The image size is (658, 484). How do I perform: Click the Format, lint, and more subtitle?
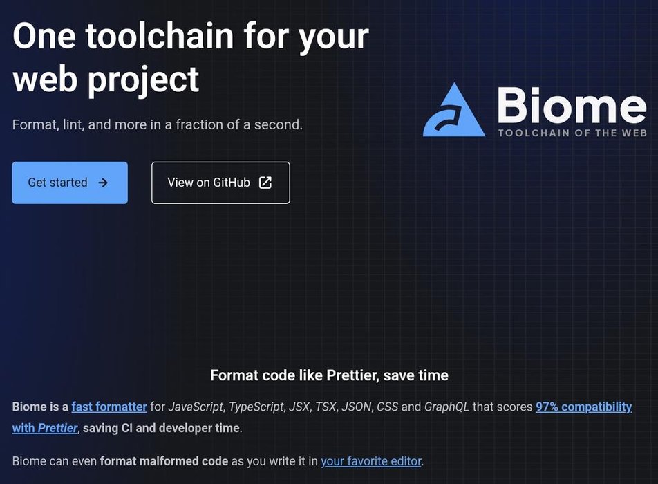click(158, 125)
